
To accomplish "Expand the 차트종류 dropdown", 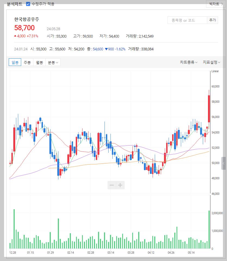I will tap(189, 62).
